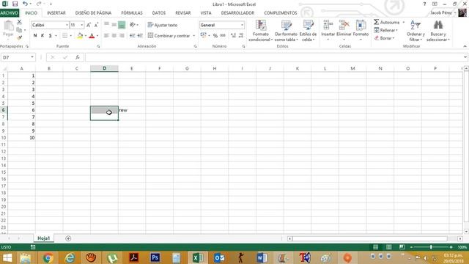Toggle italic with the K button
The image size is (469, 264).
[43, 36]
